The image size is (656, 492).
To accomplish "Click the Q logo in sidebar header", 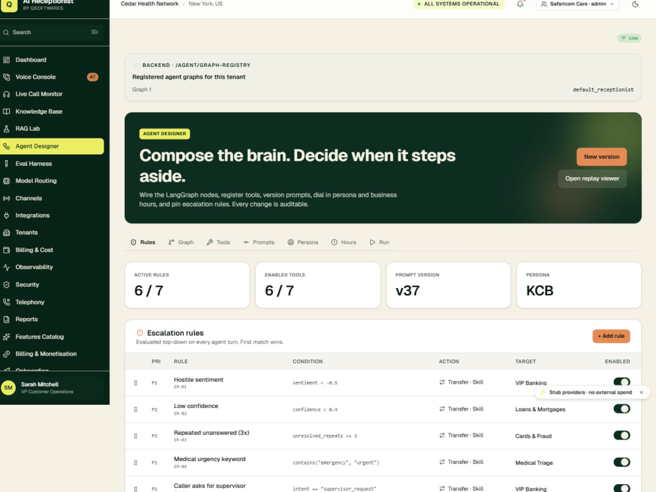I will (x=9, y=5).
